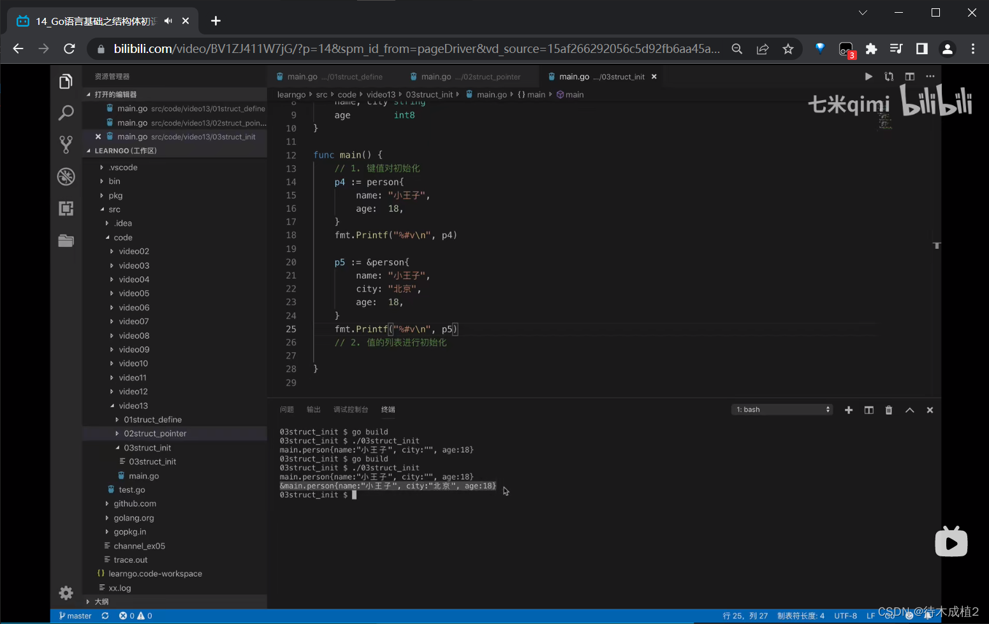Kill the terminal with the trash icon
The height and width of the screenshot is (624, 989).
point(889,410)
